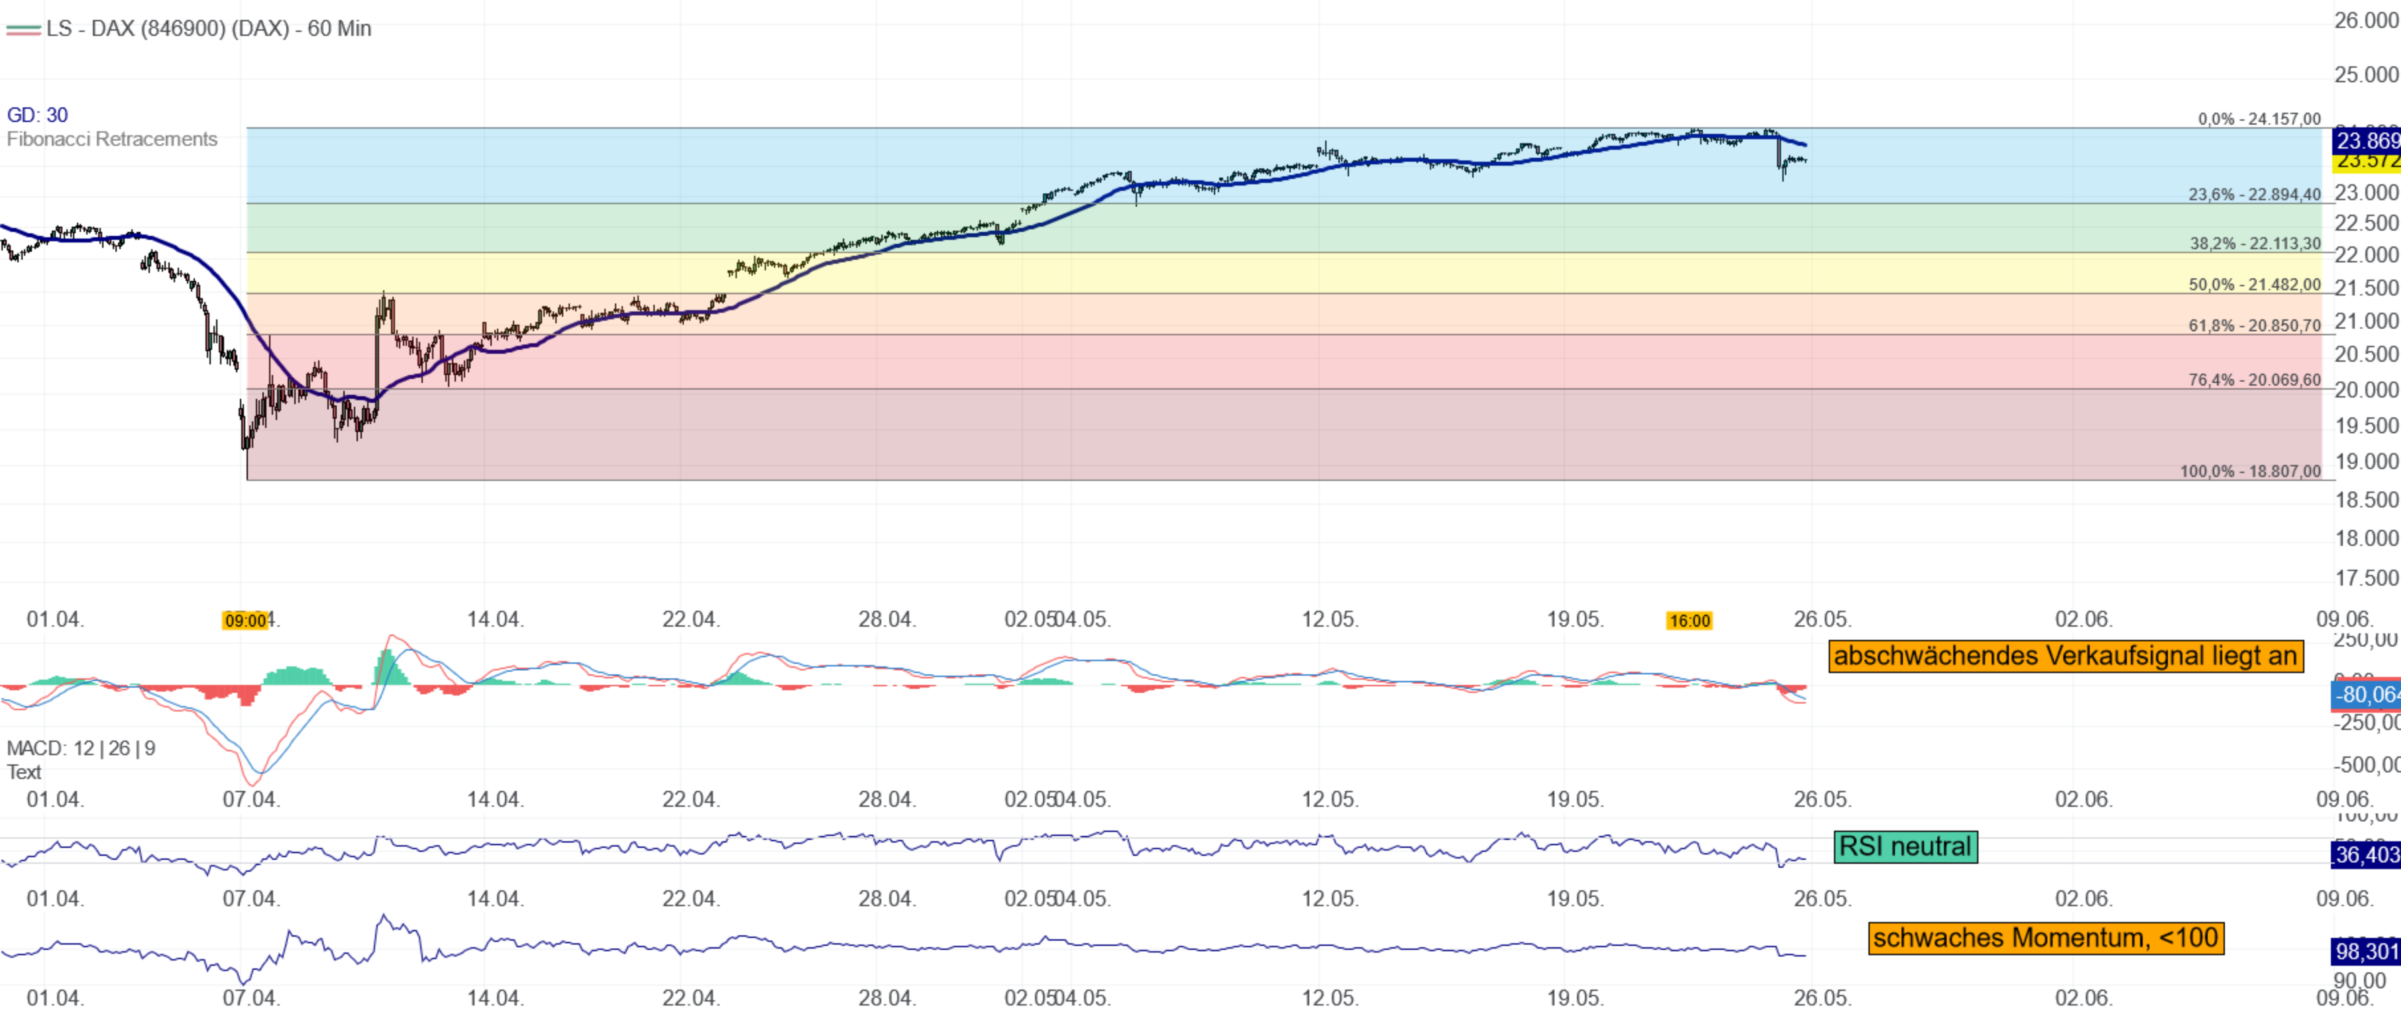
Task: Click the momentum value tag 98,301
Action: pos(2366,952)
